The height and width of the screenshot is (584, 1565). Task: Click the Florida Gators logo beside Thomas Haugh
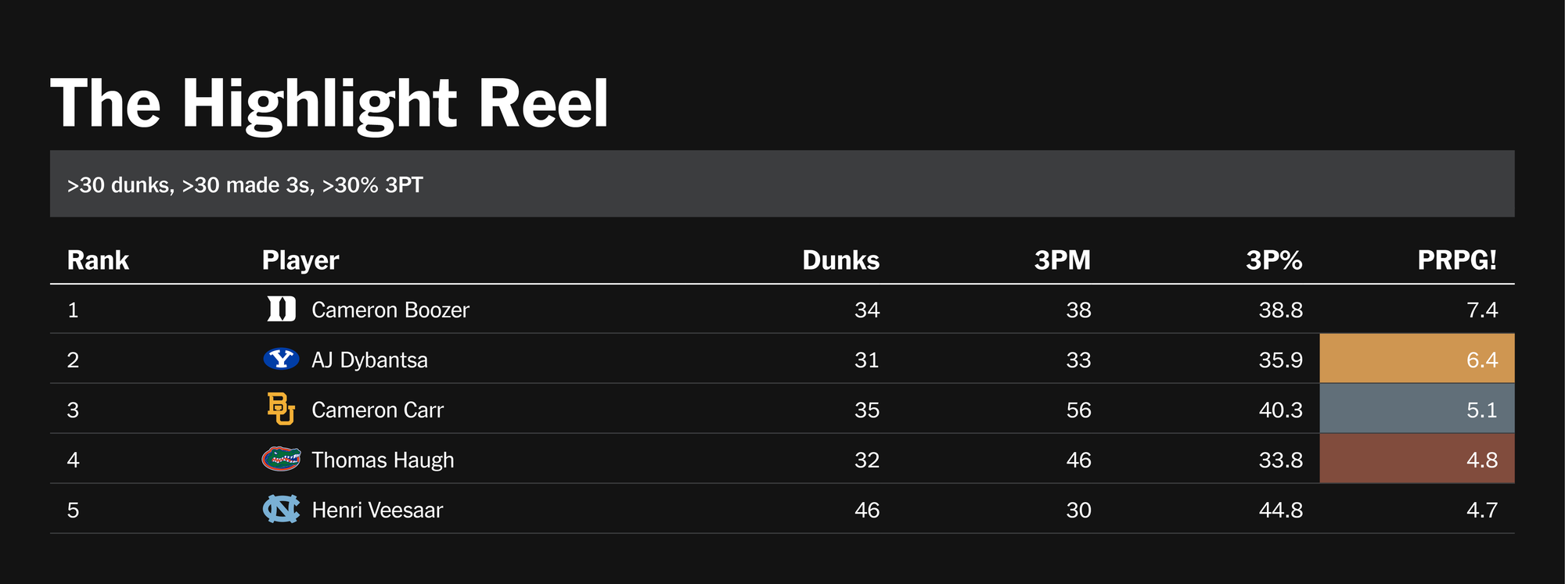281,459
